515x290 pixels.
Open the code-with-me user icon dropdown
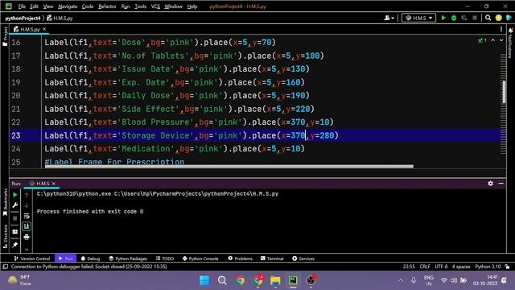389,18
